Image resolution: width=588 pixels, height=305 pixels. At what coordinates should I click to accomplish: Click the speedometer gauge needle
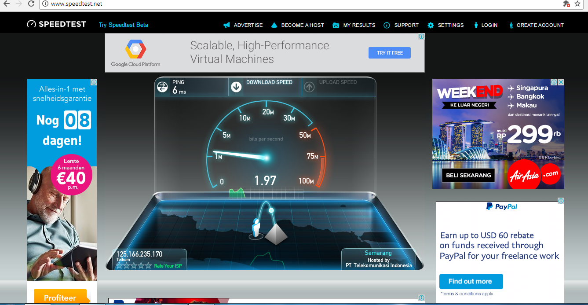click(x=241, y=156)
